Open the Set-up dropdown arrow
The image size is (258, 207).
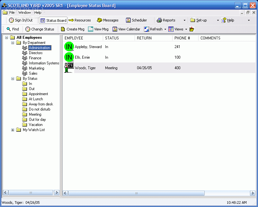click(x=218, y=21)
